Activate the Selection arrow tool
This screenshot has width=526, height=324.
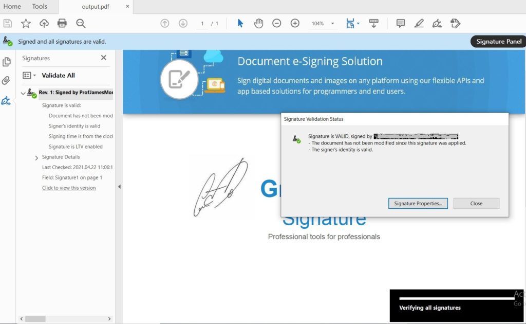point(240,23)
